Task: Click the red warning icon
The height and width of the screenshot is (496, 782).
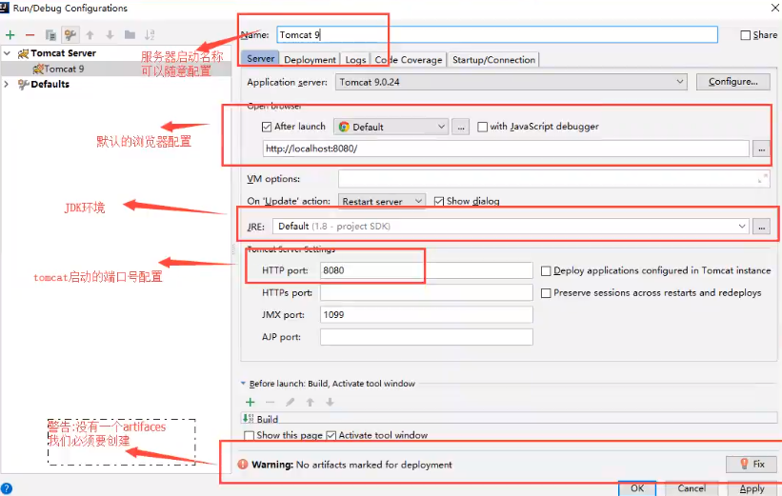Action: point(243,465)
